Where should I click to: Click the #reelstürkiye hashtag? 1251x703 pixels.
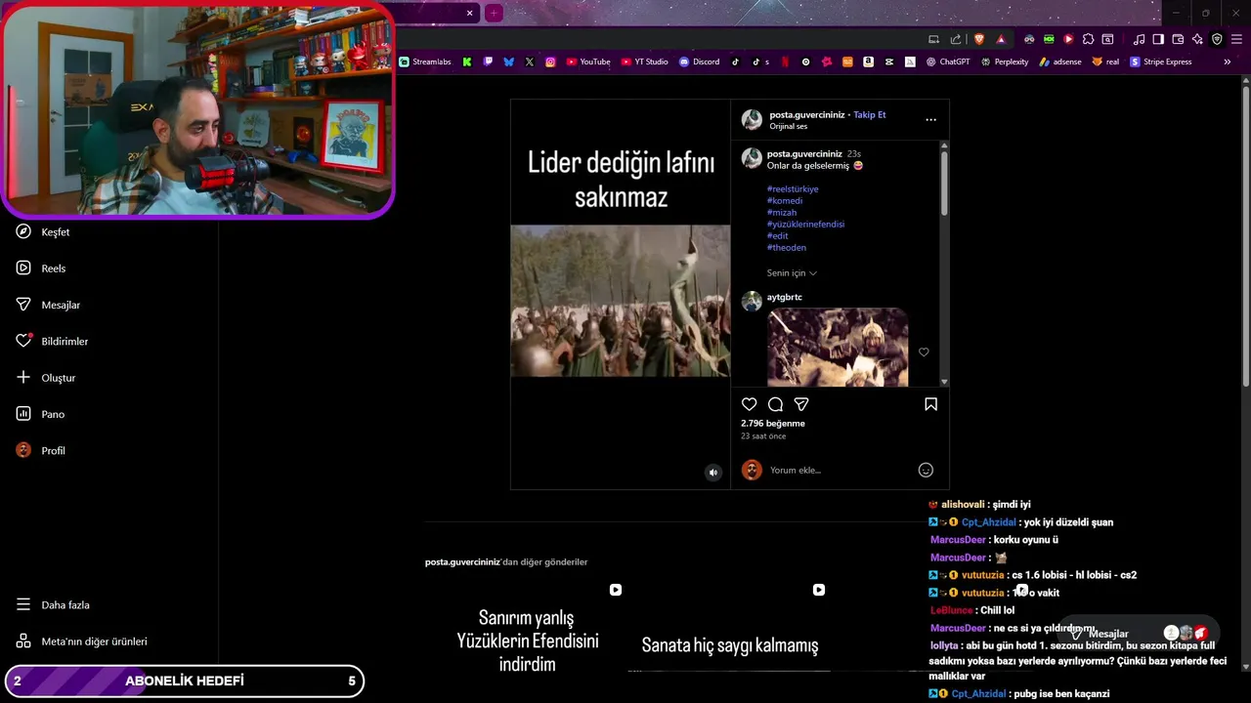point(793,188)
